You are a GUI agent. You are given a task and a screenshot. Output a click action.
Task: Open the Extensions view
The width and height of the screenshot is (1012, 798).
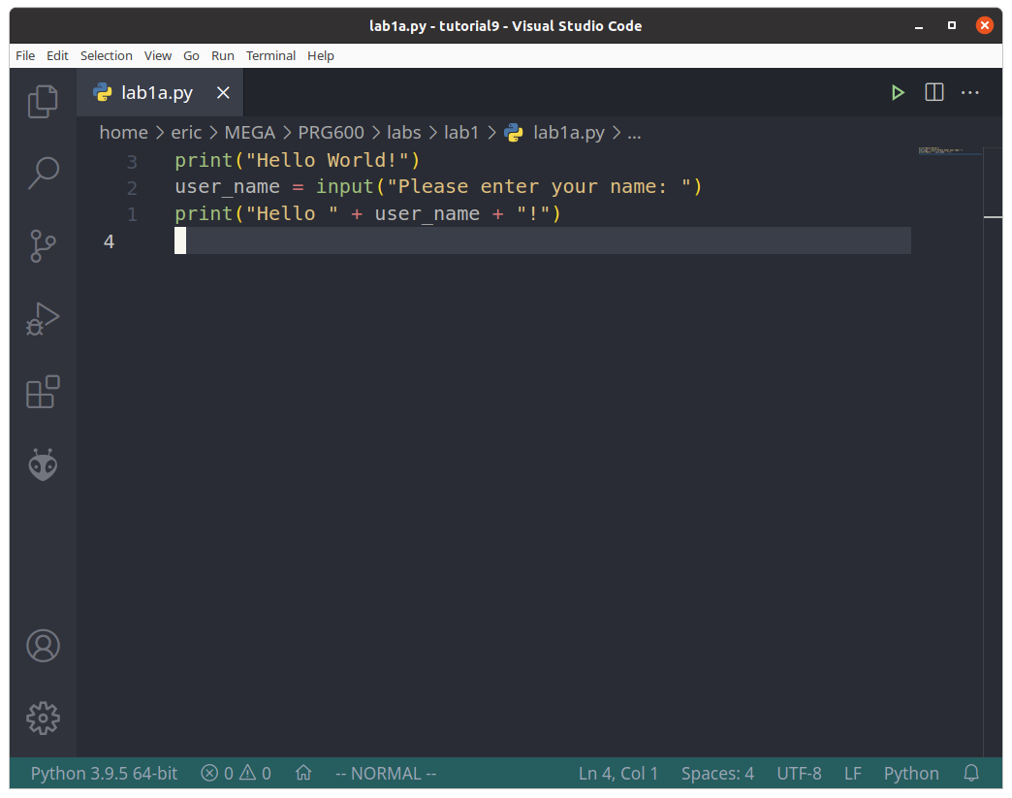point(43,392)
